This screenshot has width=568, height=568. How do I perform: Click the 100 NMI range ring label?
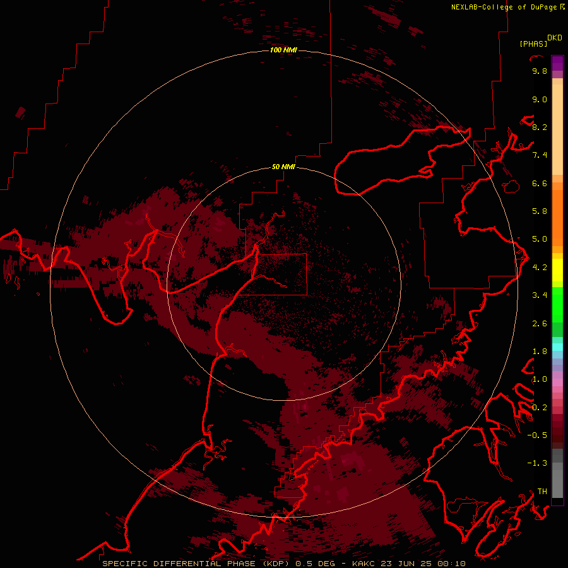pos(283,50)
